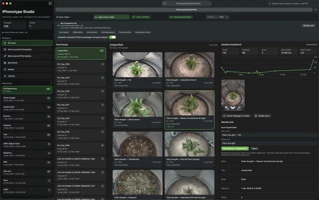Open Flash drought — Stink Control scan

[138, 110]
